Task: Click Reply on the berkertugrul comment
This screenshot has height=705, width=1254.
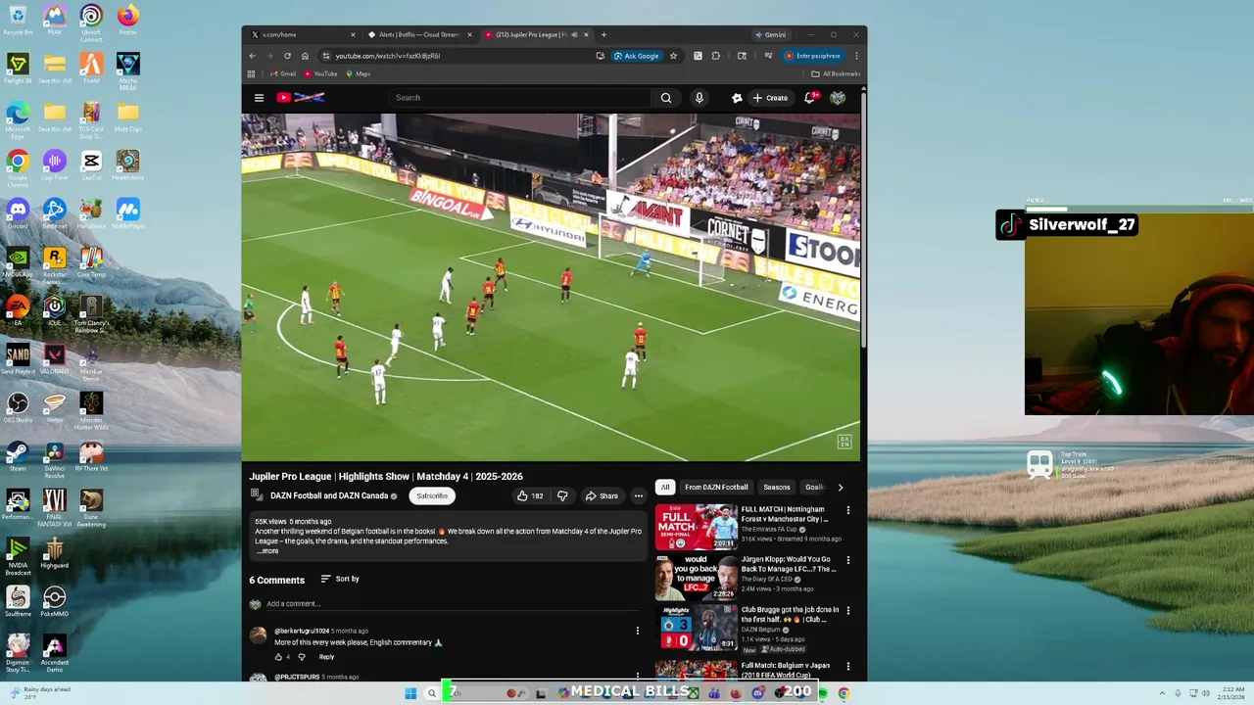Action: pyautogui.click(x=326, y=657)
